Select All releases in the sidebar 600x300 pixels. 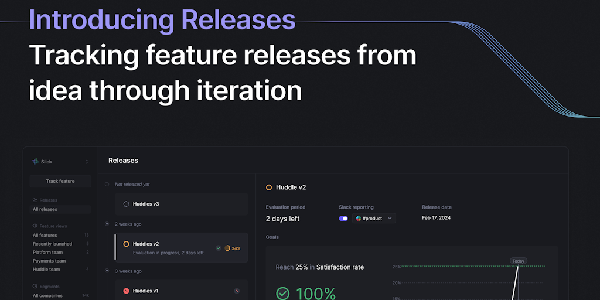point(60,209)
